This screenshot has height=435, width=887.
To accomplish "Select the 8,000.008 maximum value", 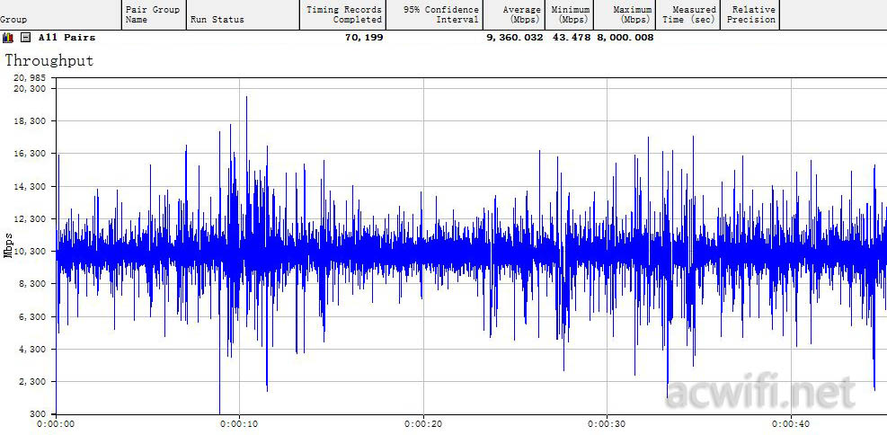I will click(625, 38).
